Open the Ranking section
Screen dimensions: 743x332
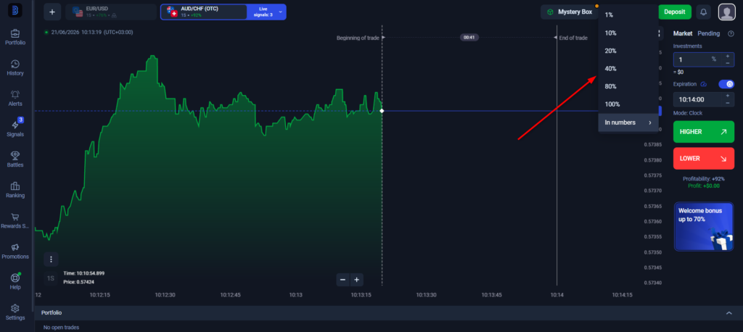tap(15, 190)
